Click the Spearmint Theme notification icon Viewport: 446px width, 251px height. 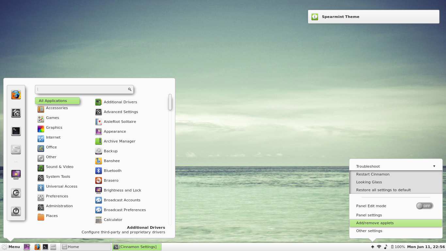(315, 17)
